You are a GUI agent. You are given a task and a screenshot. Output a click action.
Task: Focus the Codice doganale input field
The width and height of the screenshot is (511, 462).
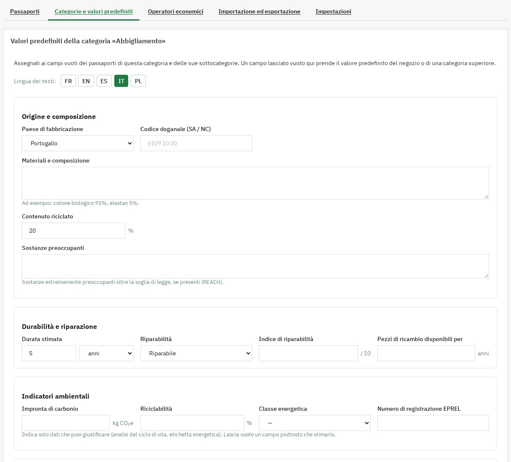click(x=196, y=143)
